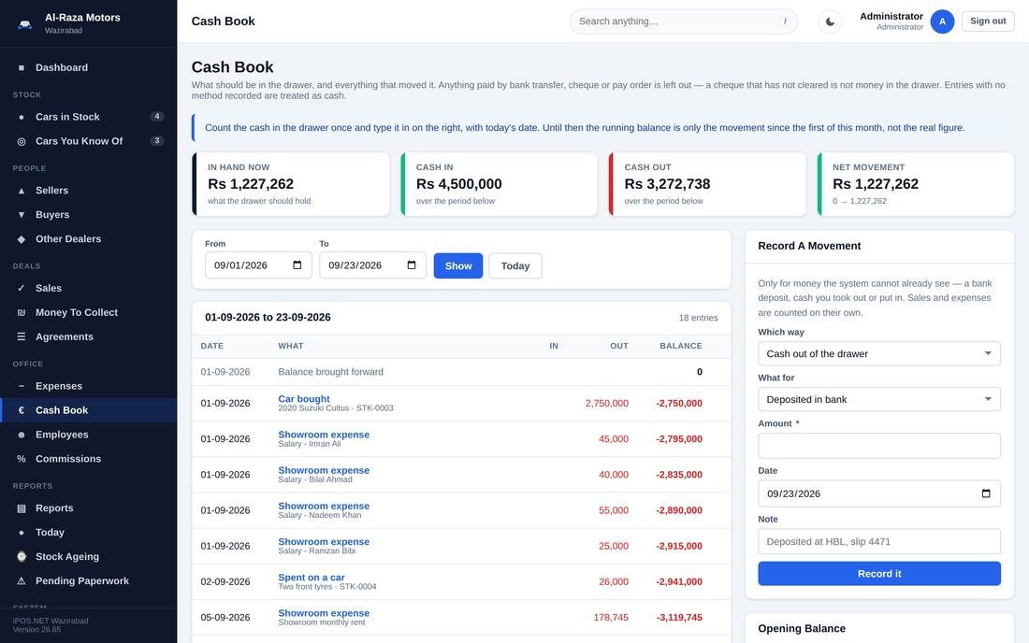1029x643 pixels.
Task: Click the Buyers down-triangle icon
Action: [21, 214]
